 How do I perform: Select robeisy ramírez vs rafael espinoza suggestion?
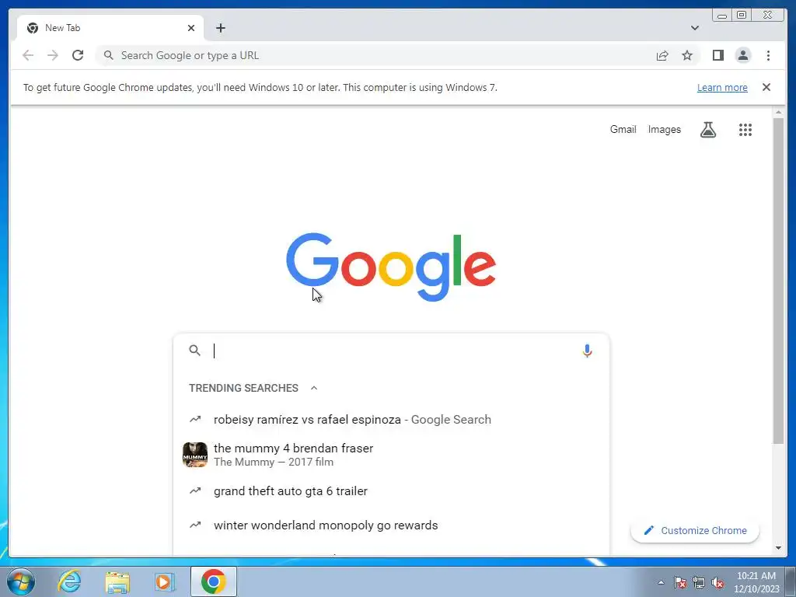pyautogui.click(x=391, y=419)
